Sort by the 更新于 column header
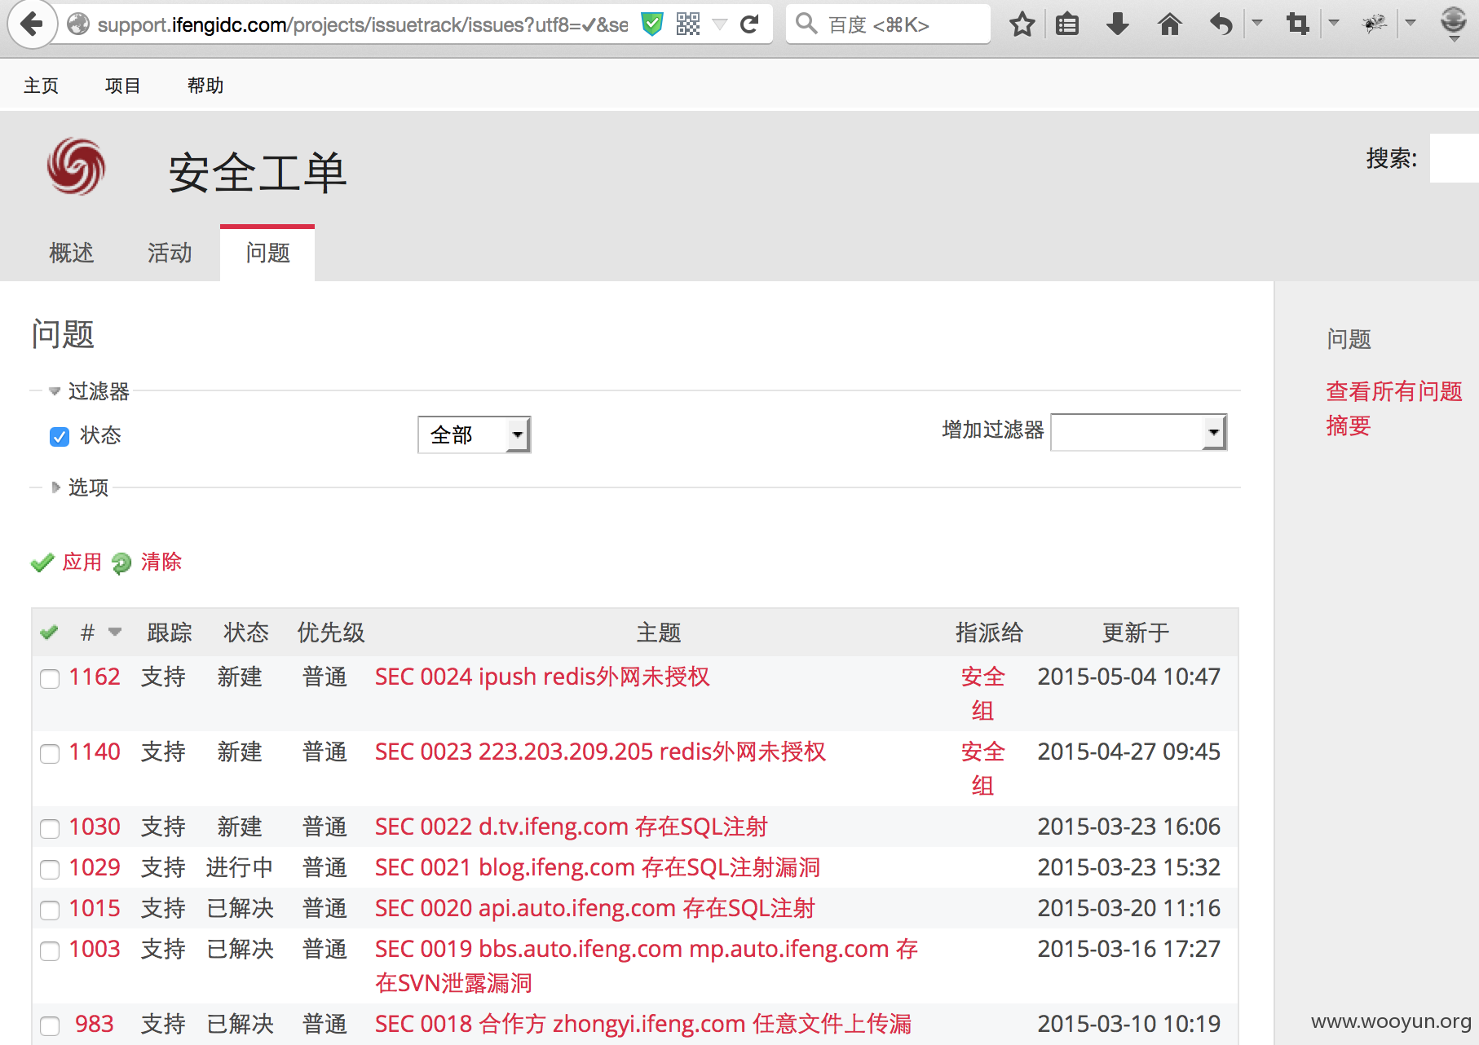 pyautogui.click(x=1136, y=633)
